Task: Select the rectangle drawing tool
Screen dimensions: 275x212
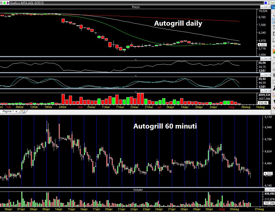Action: point(274,82)
